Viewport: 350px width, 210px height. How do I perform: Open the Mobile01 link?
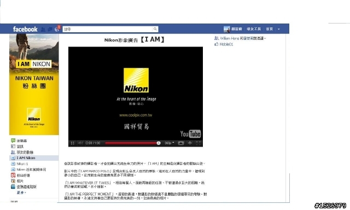click(x=226, y=44)
